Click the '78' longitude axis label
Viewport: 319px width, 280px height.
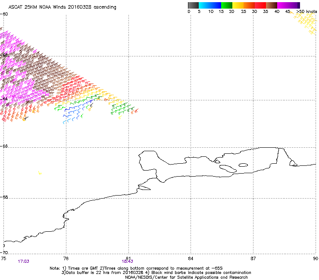tap(66, 258)
